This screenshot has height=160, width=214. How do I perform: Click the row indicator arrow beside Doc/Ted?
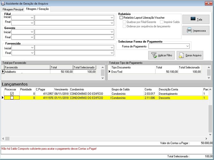click(x=109, y=72)
